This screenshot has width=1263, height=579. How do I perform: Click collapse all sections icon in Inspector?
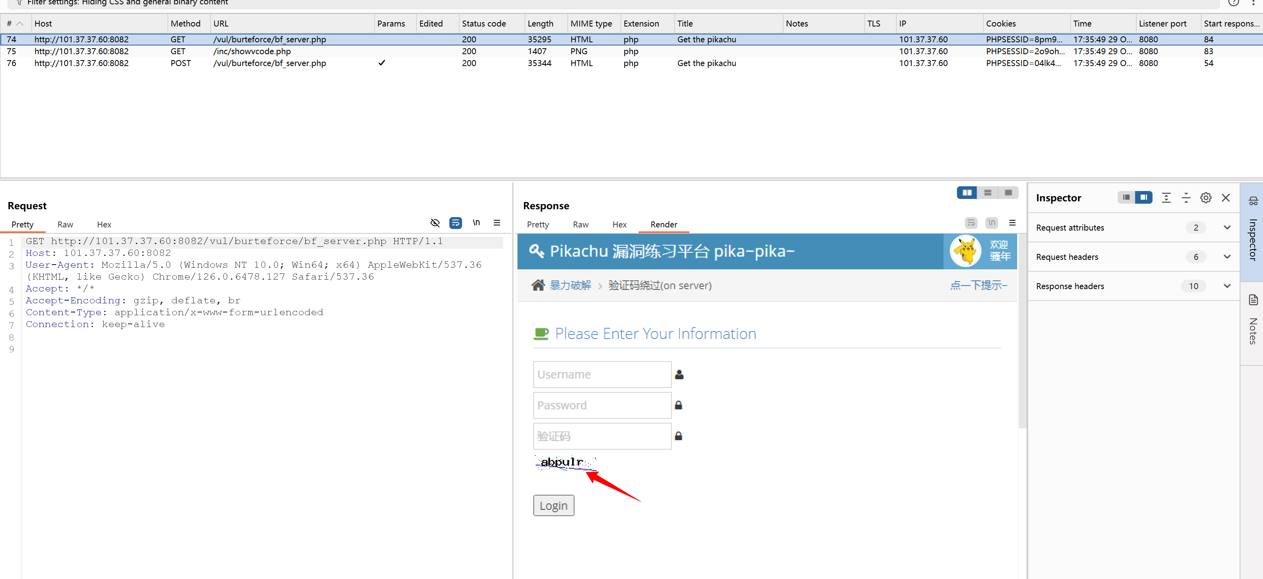[1185, 197]
